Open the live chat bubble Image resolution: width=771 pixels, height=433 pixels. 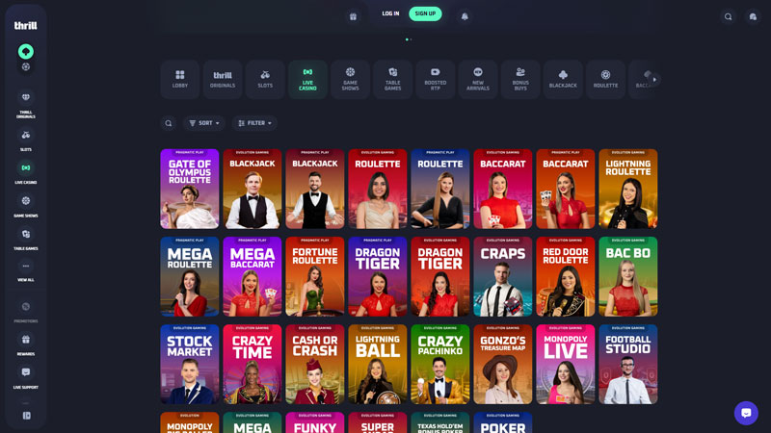[x=746, y=413]
